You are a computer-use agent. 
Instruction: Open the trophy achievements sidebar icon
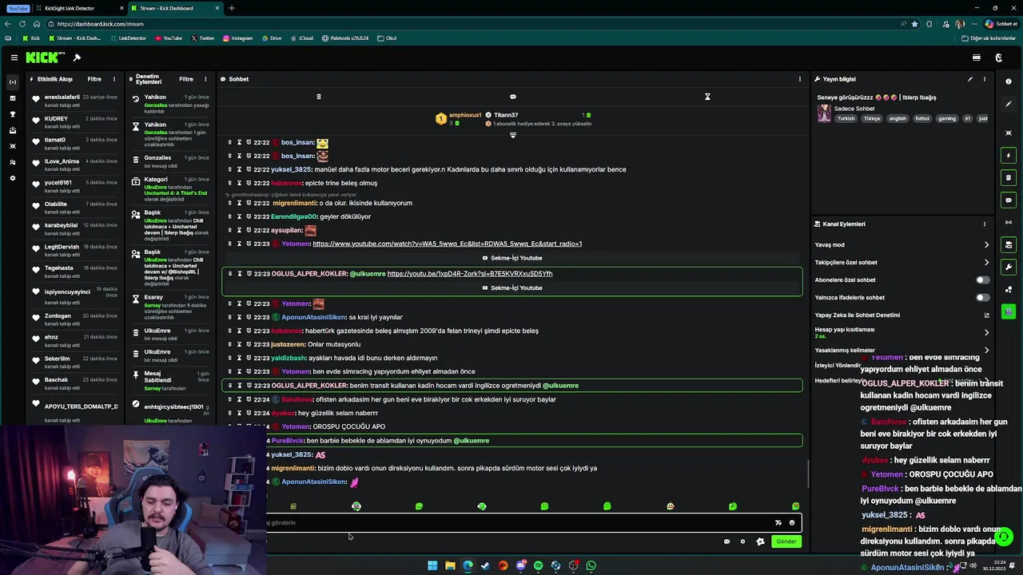(12, 114)
